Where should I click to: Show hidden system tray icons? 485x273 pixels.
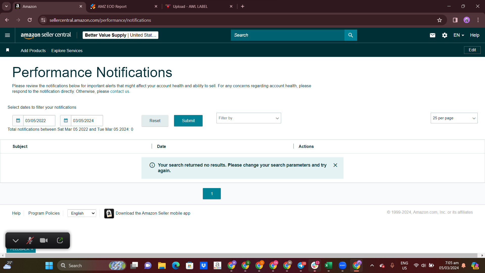pos(372,265)
